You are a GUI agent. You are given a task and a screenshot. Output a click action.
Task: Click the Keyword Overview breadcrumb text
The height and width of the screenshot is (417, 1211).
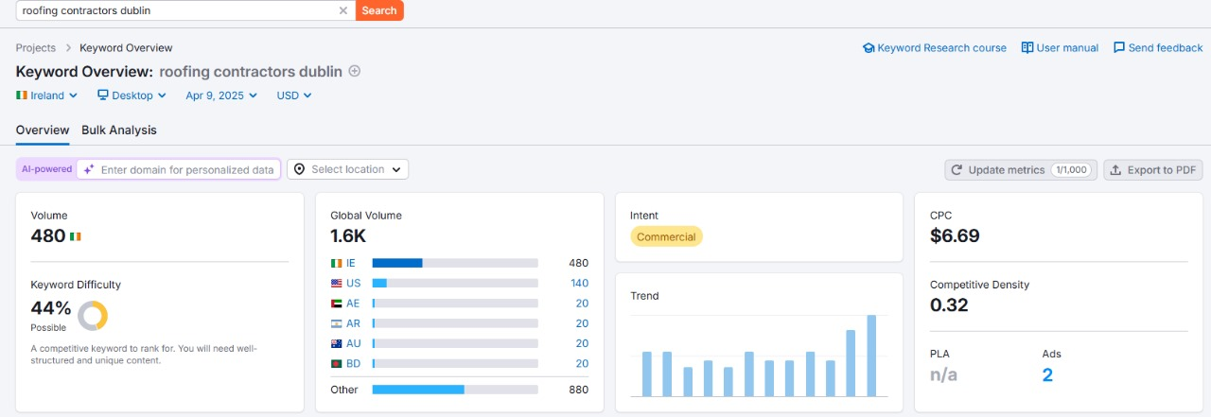pos(126,47)
